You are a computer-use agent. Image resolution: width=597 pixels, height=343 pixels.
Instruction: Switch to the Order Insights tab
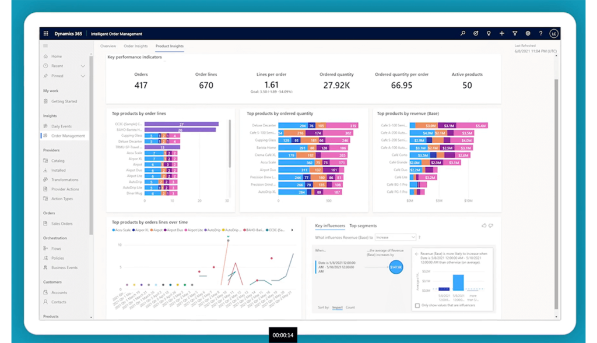tap(135, 45)
